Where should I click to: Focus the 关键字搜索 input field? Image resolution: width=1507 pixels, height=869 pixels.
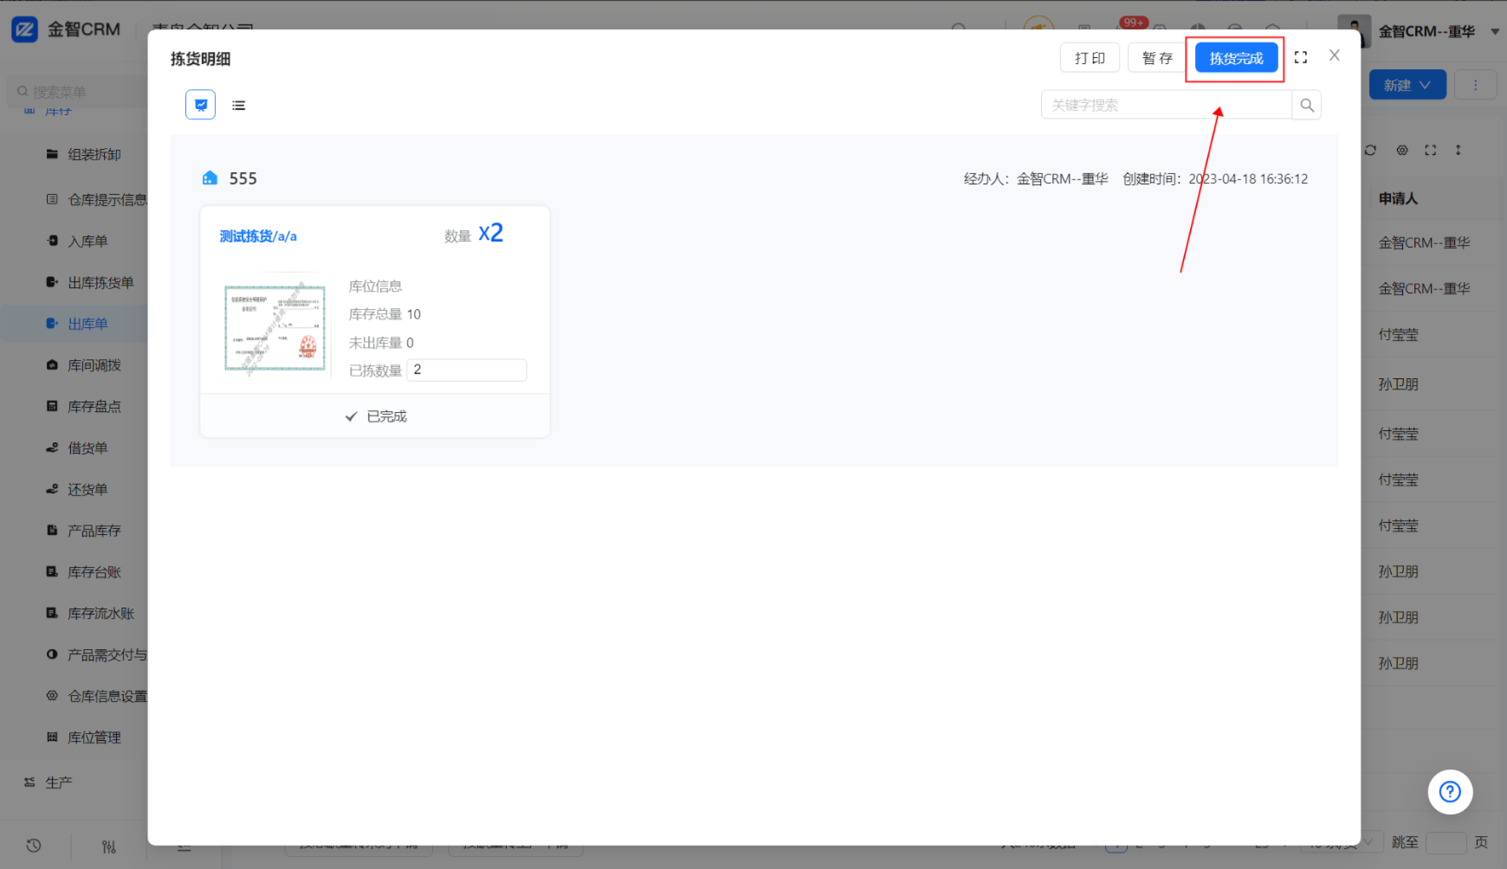tap(1166, 105)
